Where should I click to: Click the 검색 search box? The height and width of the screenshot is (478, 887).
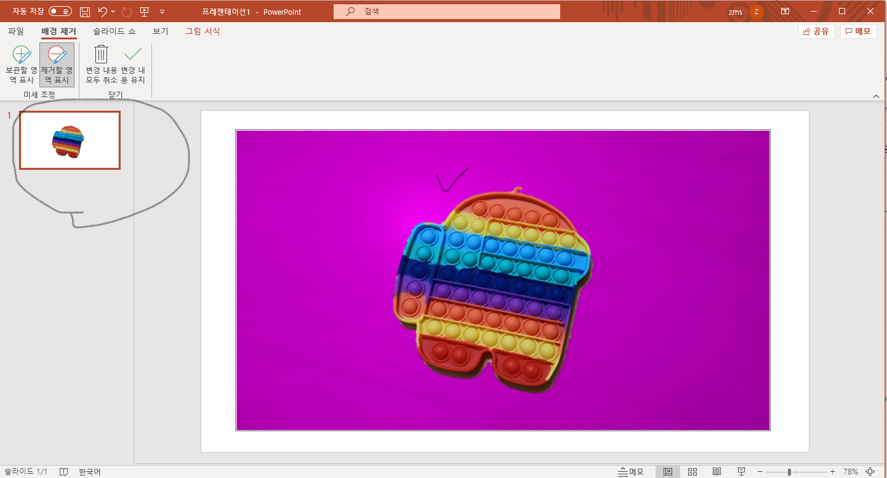(447, 12)
